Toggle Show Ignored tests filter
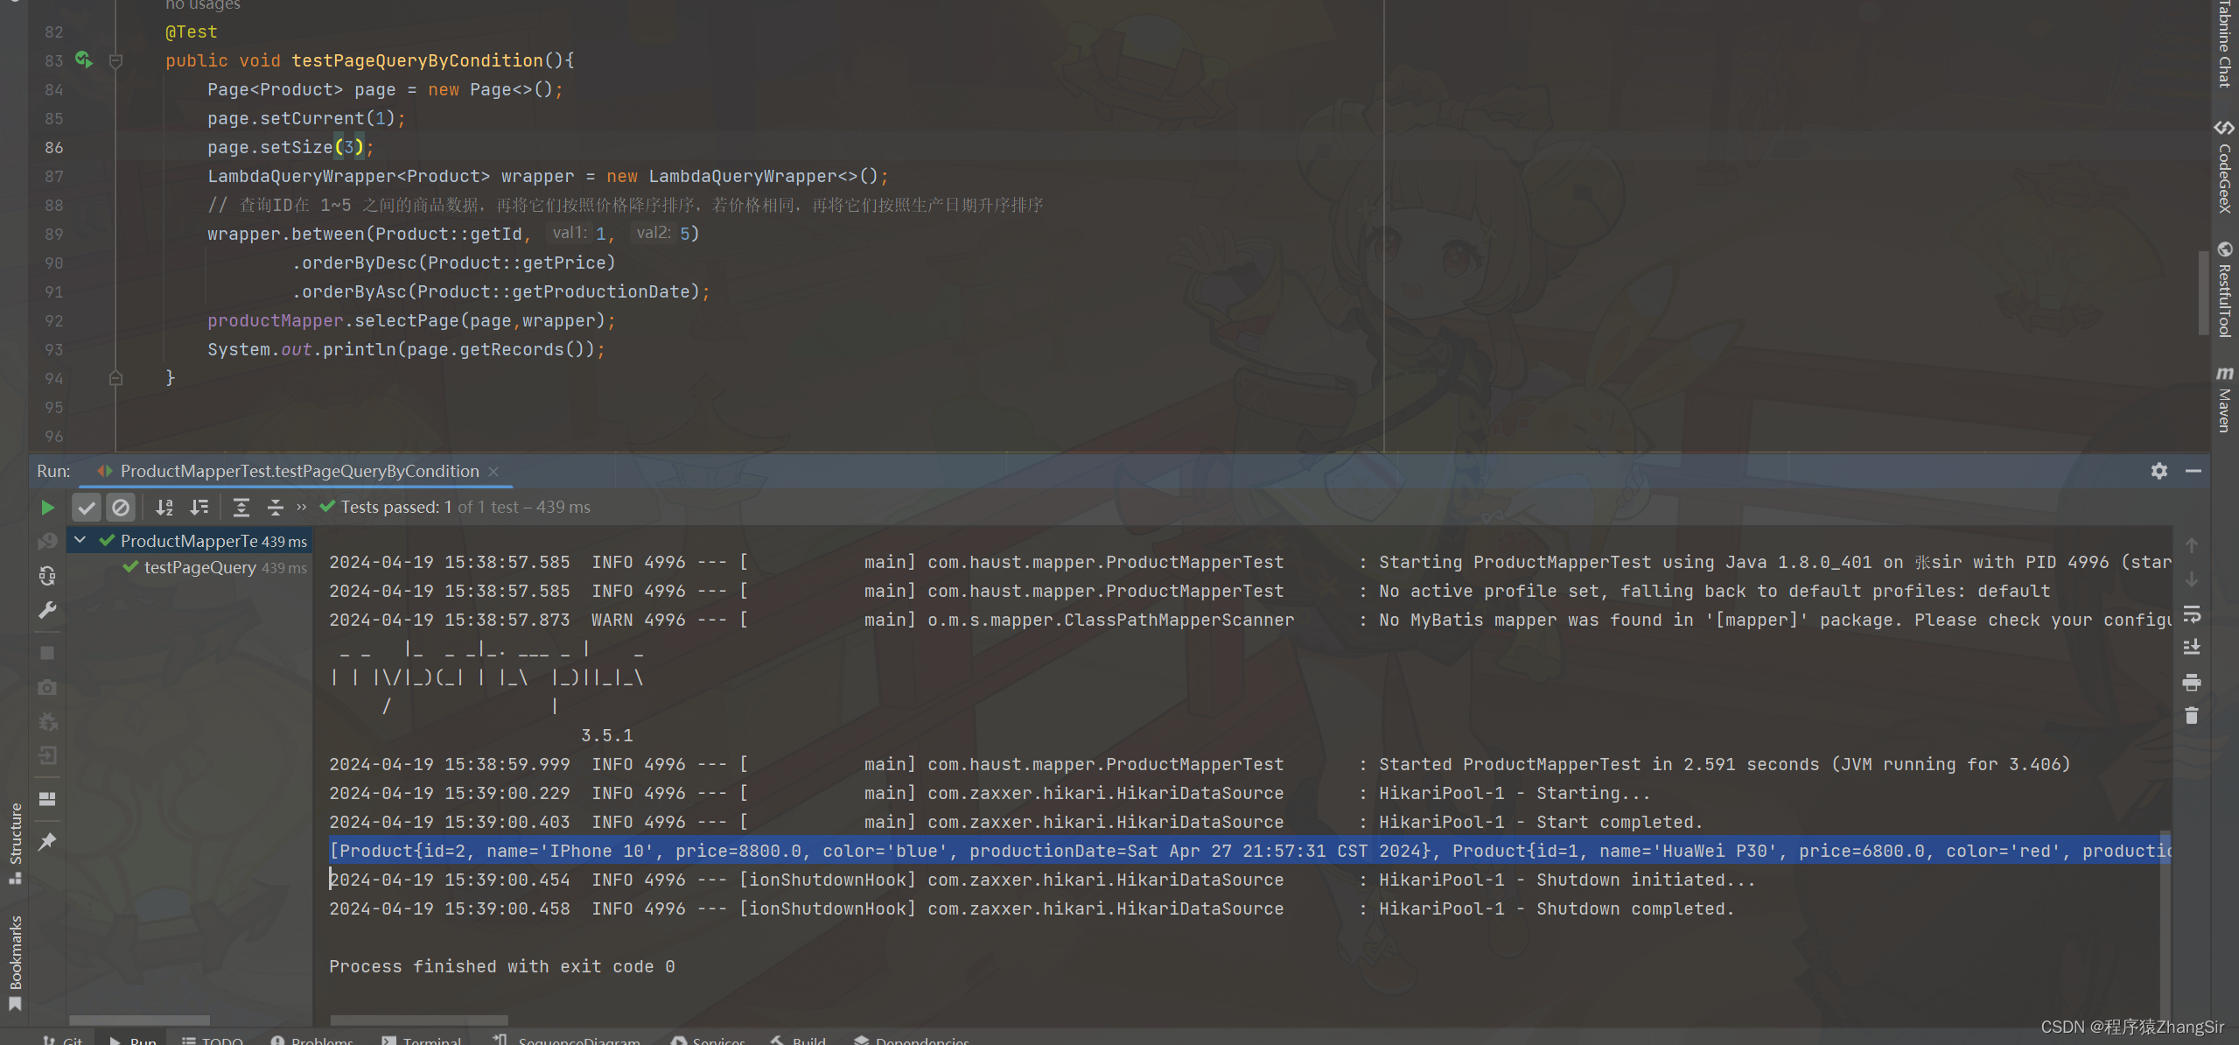2239x1045 pixels. (121, 508)
